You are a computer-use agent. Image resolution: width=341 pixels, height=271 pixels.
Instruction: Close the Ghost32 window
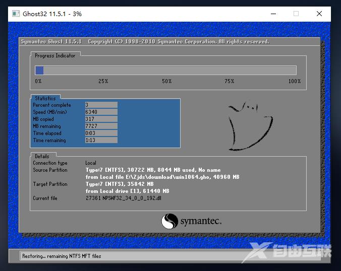319,14
